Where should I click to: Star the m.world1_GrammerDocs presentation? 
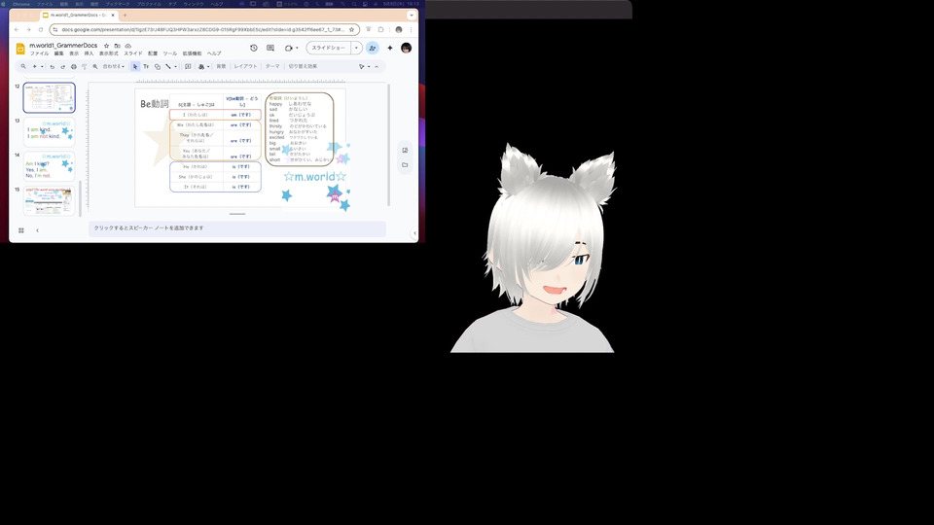[x=107, y=46]
